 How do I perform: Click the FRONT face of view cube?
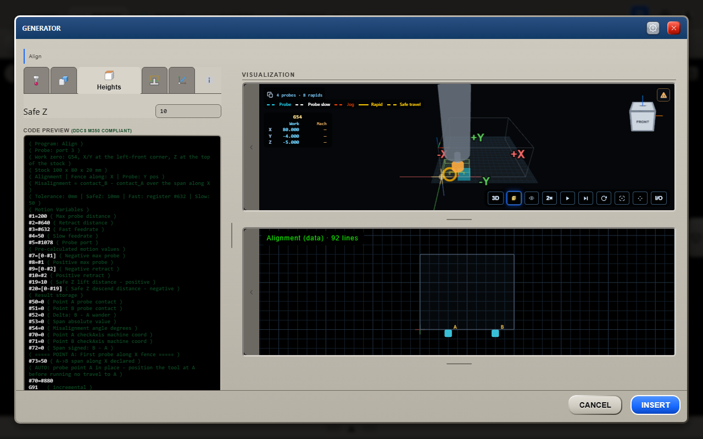click(x=642, y=122)
